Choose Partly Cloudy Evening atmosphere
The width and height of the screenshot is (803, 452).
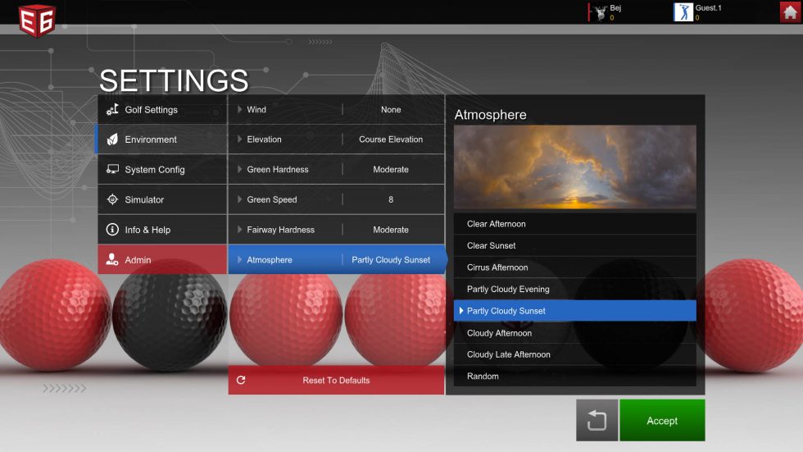[x=574, y=289]
